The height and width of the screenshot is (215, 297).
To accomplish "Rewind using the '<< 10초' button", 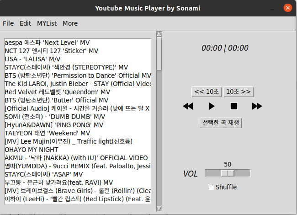I will click(207, 92).
